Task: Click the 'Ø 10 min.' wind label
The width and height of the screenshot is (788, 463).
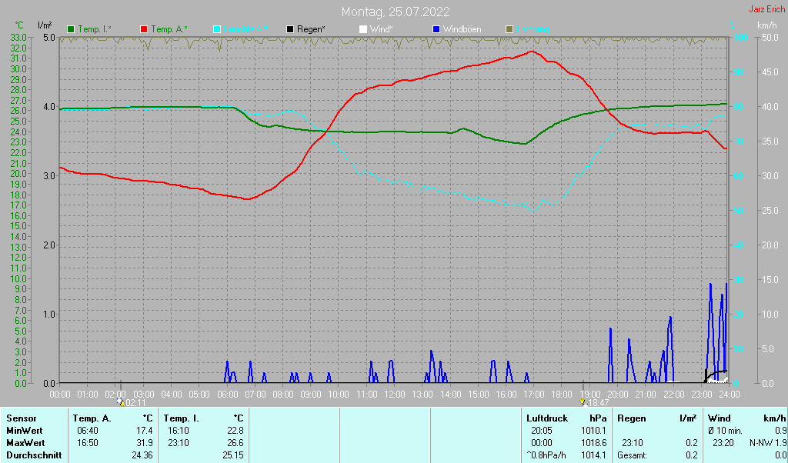Action: click(x=725, y=431)
